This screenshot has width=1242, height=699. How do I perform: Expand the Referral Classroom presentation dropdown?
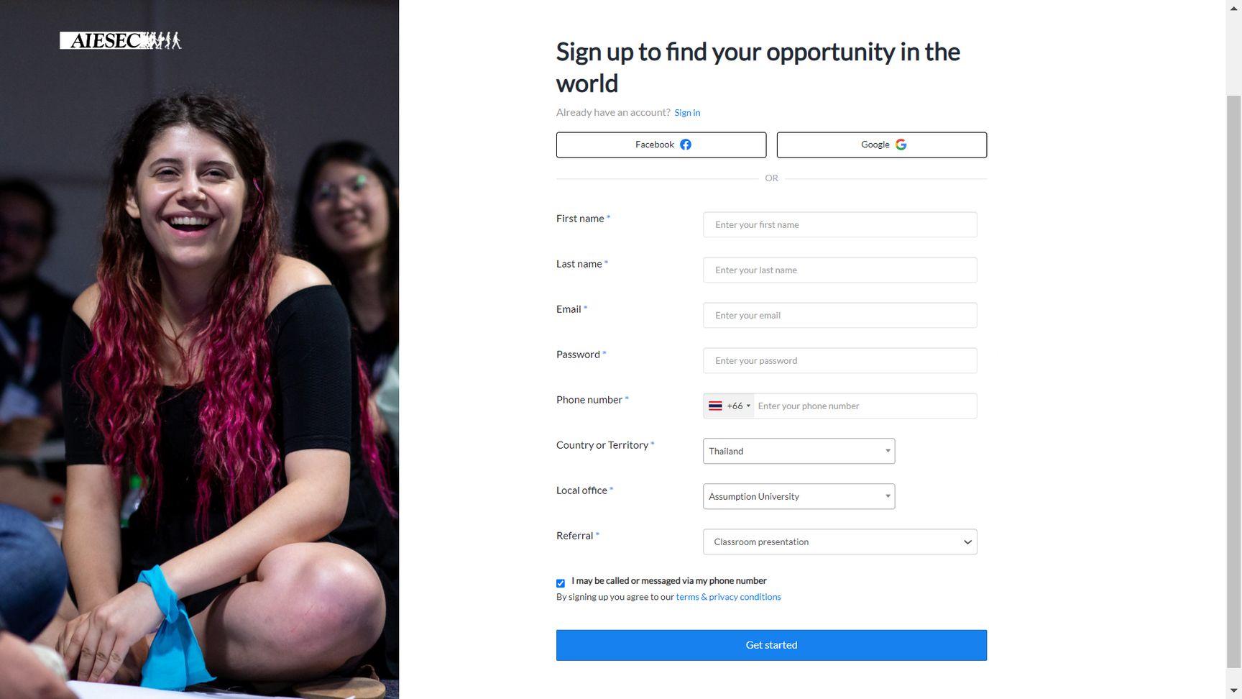pyautogui.click(x=839, y=542)
